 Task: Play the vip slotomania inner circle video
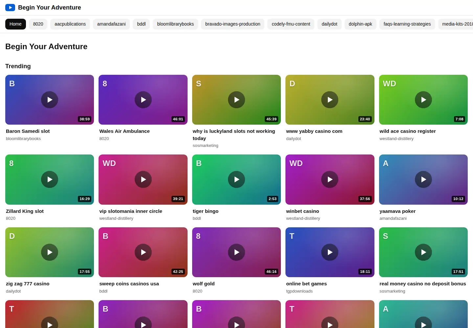(143, 179)
